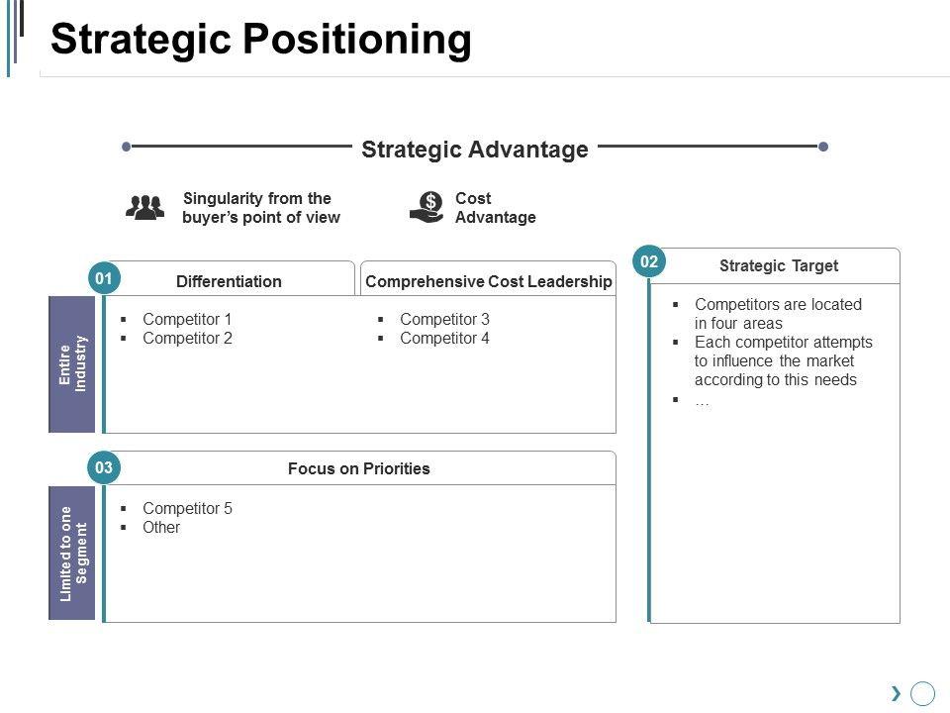Select the Competitor 1 bullet item
The width and height of the screenshot is (950, 713).
coord(186,319)
